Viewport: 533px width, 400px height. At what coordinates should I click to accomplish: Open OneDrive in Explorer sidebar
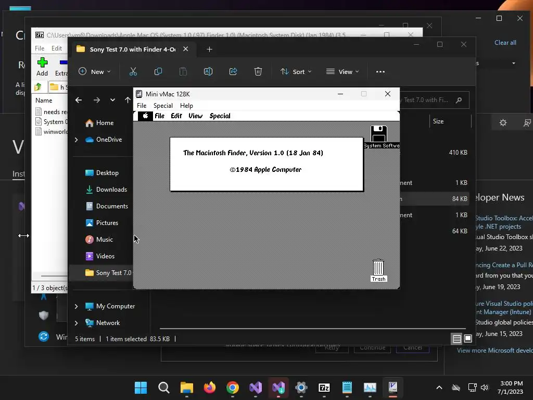click(x=104, y=140)
